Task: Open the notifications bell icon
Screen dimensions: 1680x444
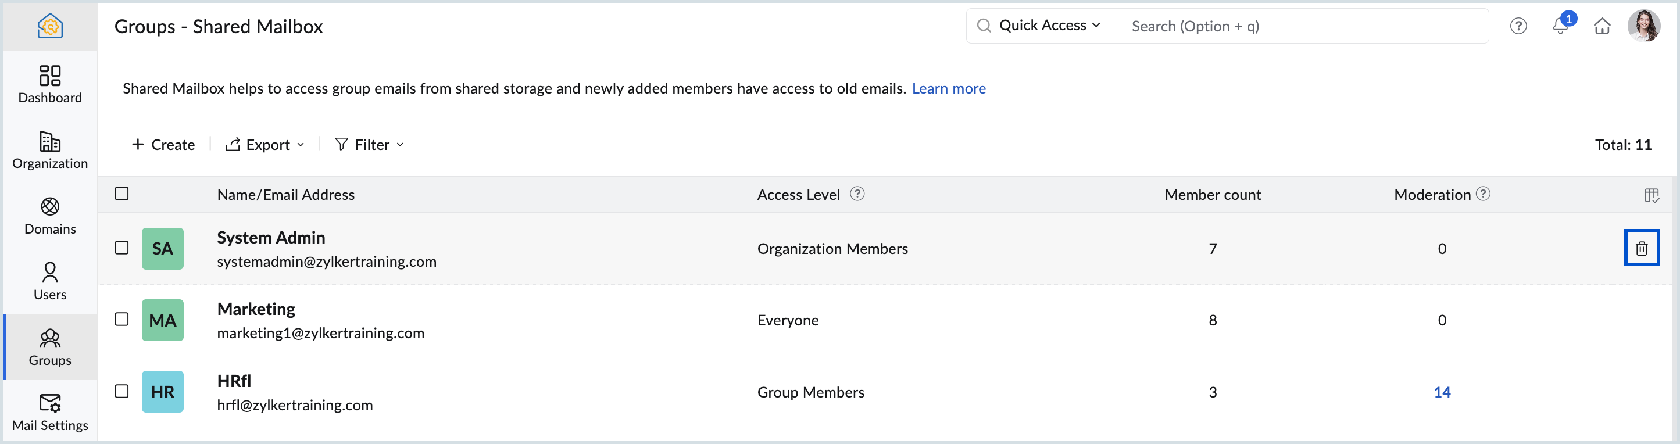Action: point(1560,26)
